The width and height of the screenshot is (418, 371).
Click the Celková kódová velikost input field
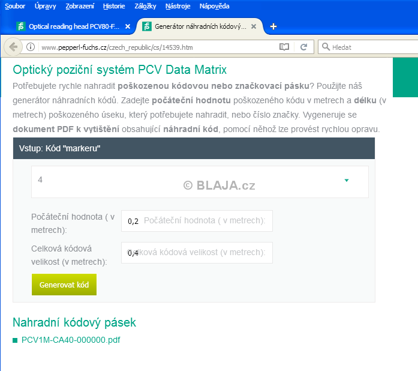(197, 253)
